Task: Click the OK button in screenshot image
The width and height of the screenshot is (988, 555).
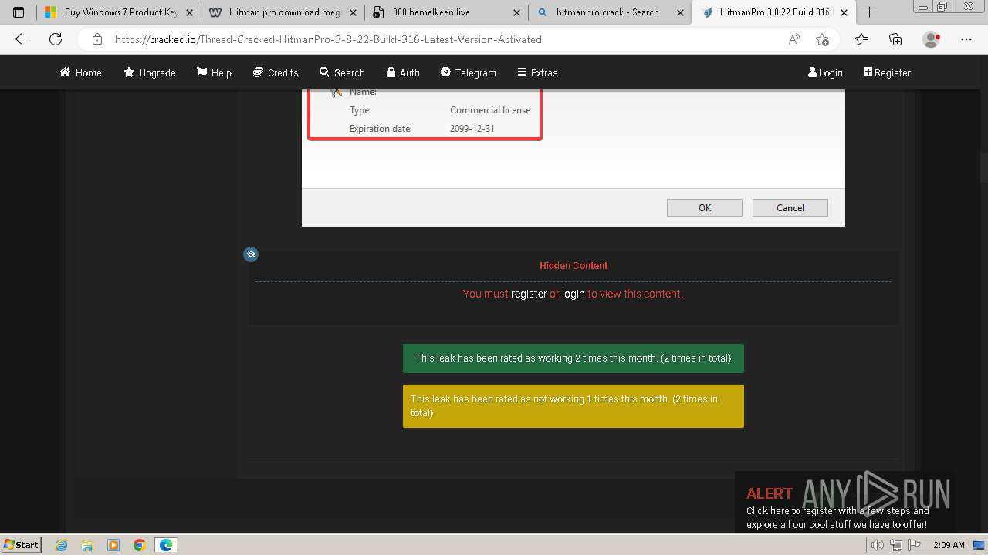Action: point(705,207)
